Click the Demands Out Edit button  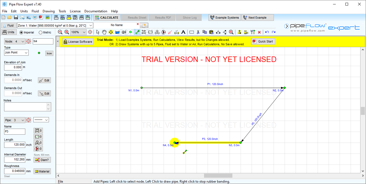coord(44,94)
